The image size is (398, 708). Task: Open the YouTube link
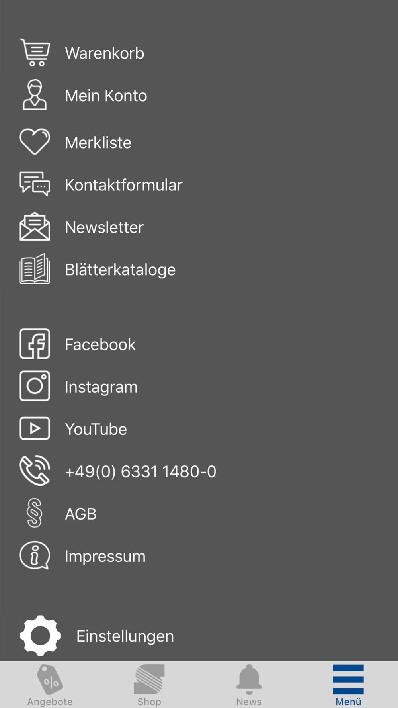[96, 430]
